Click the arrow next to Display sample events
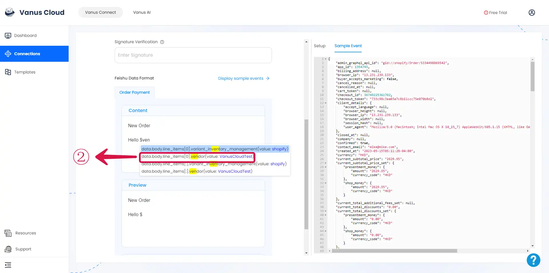549x273 pixels. click(268, 78)
